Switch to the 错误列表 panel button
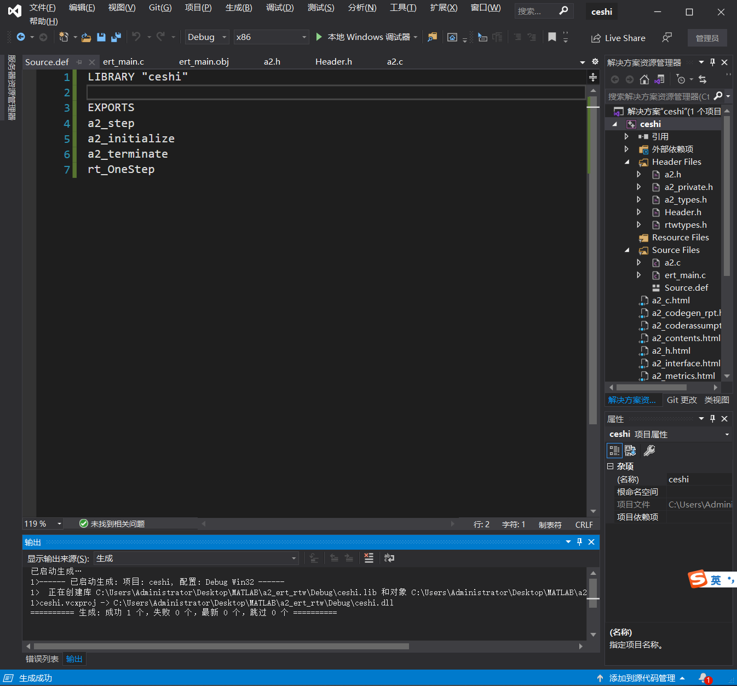Viewport: 737px width, 686px height. tap(41, 659)
